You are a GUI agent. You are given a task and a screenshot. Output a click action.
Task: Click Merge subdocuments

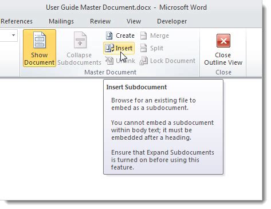(x=155, y=36)
